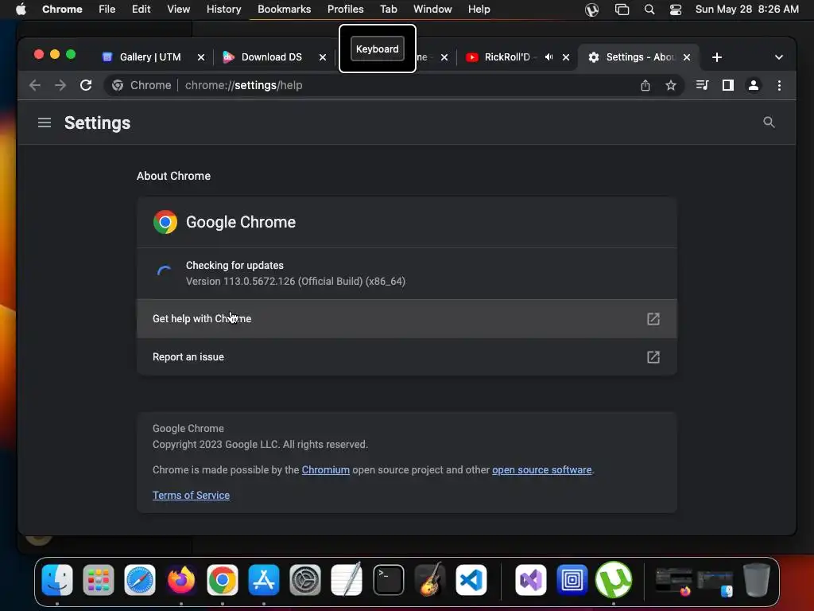Open uTorrent from the Dock
814x611 pixels.
point(614,580)
